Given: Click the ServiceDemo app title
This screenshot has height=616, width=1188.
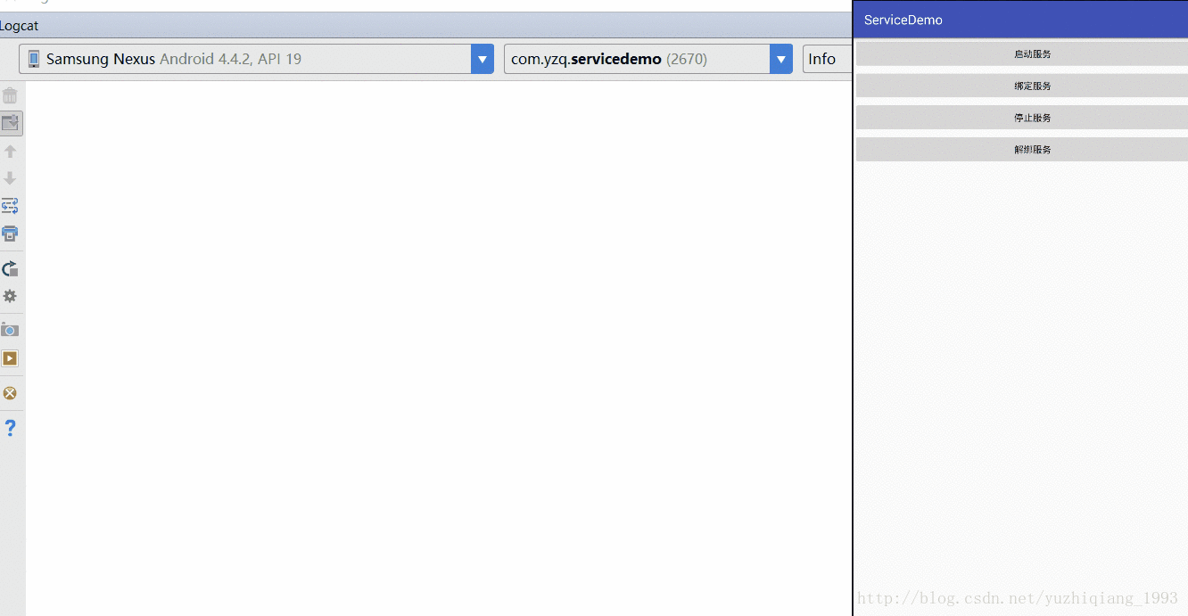Looking at the screenshot, I should point(903,20).
